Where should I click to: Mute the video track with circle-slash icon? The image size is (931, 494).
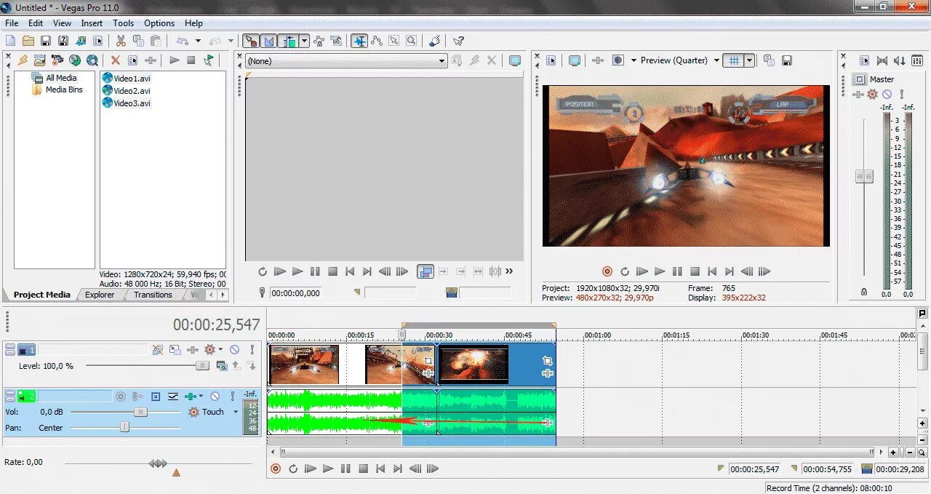(234, 350)
